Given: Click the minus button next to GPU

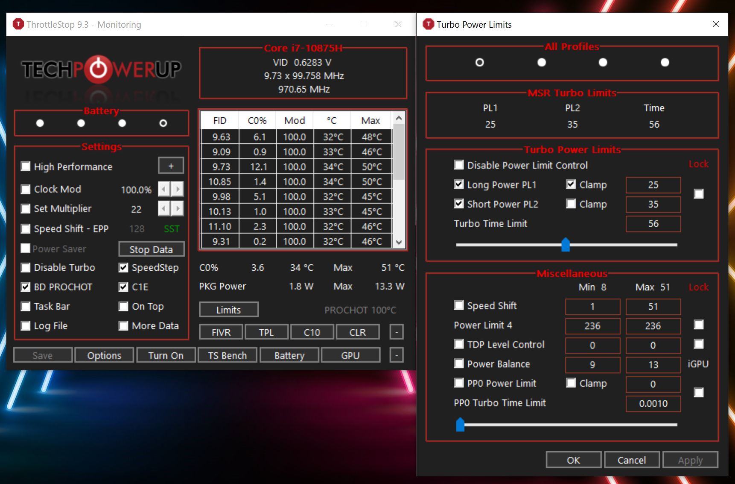Looking at the screenshot, I should [x=397, y=355].
